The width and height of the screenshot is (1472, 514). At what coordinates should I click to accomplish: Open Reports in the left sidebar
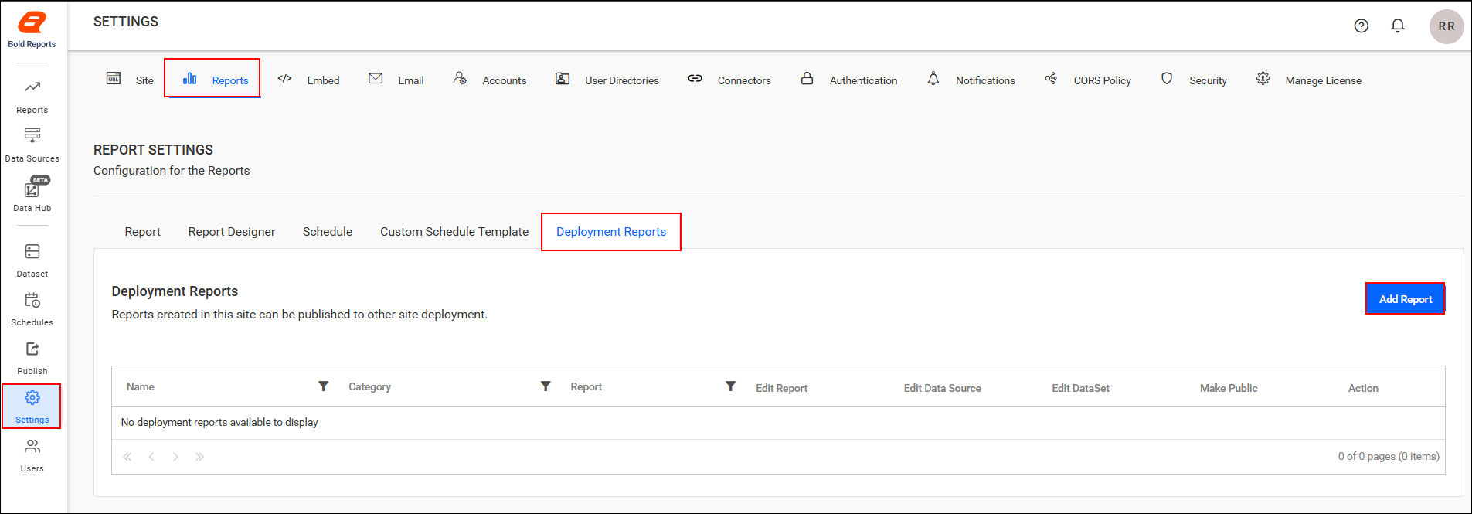(32, 97)
